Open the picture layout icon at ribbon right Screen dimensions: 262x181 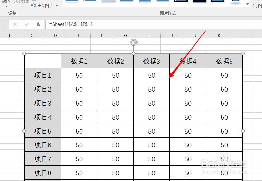point(254,5)
